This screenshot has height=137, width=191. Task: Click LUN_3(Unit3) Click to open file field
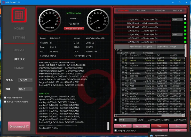click(142, 31)
